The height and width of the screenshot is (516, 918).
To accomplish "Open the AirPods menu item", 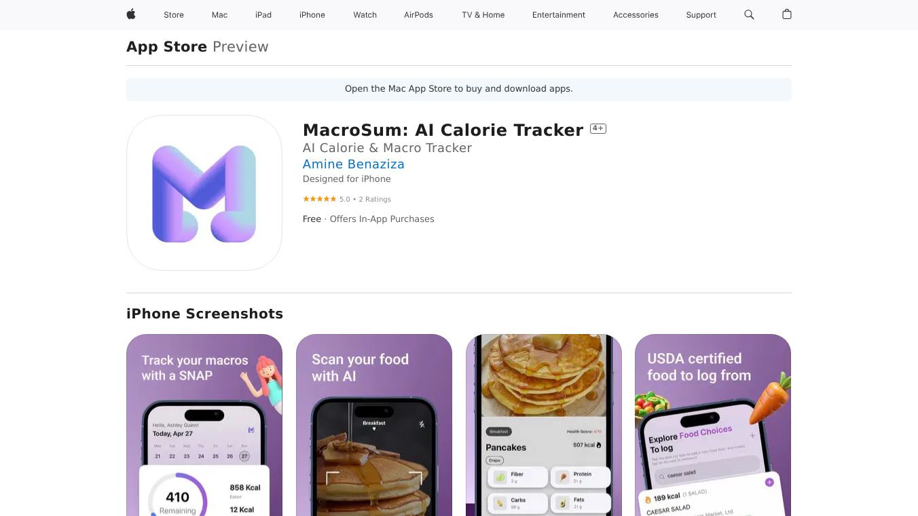I will (x=418, y=15).
